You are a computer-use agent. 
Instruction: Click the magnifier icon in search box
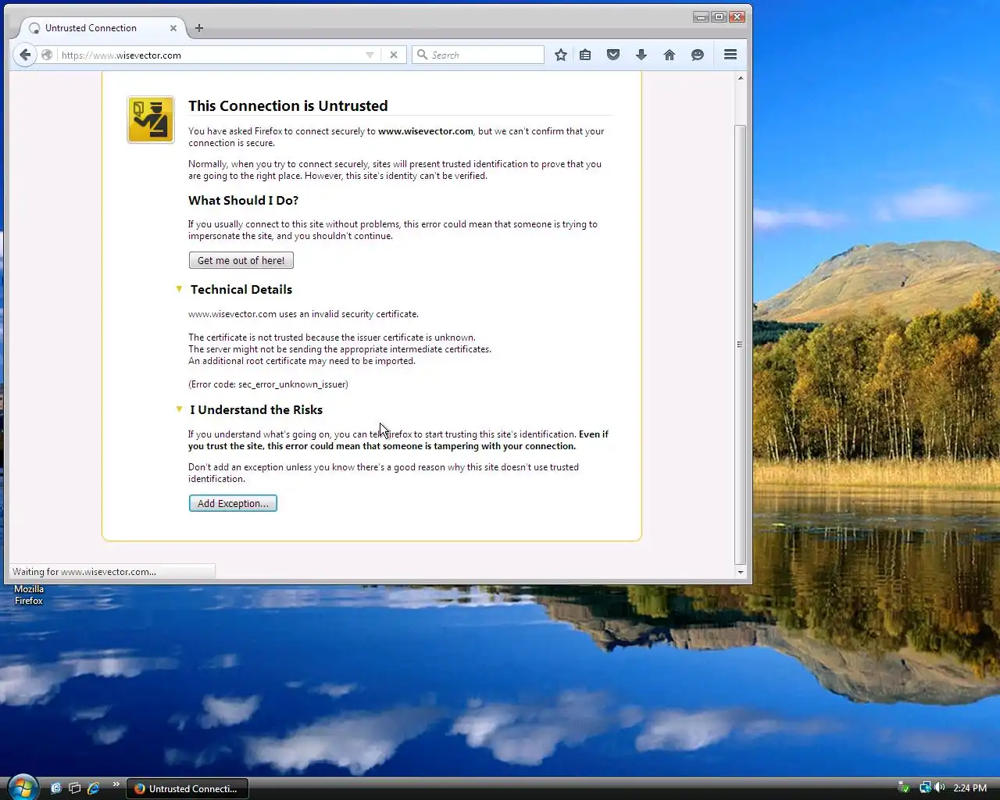coord(423,55)
